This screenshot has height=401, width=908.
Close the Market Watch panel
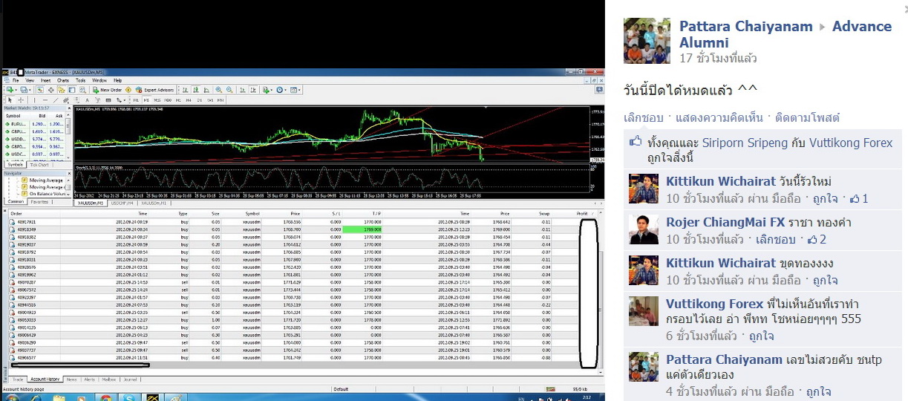(x=69, y=108)
